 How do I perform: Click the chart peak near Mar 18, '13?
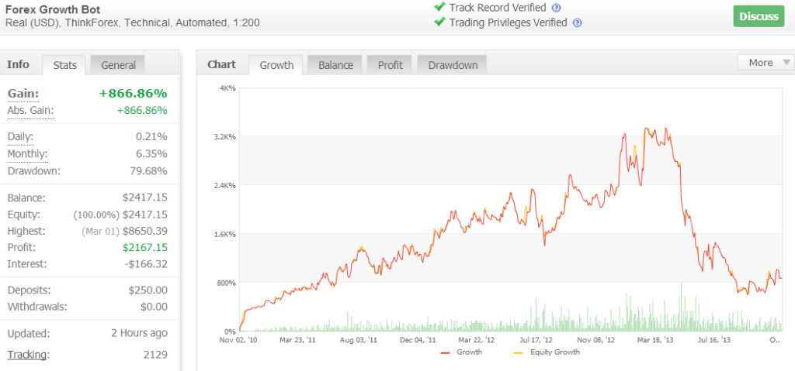point(647,128)
